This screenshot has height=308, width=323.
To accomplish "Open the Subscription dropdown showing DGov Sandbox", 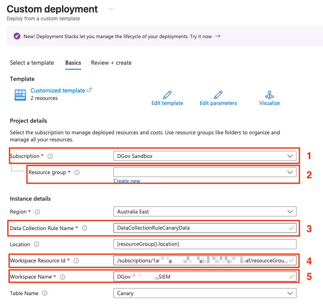I will 205,156.
